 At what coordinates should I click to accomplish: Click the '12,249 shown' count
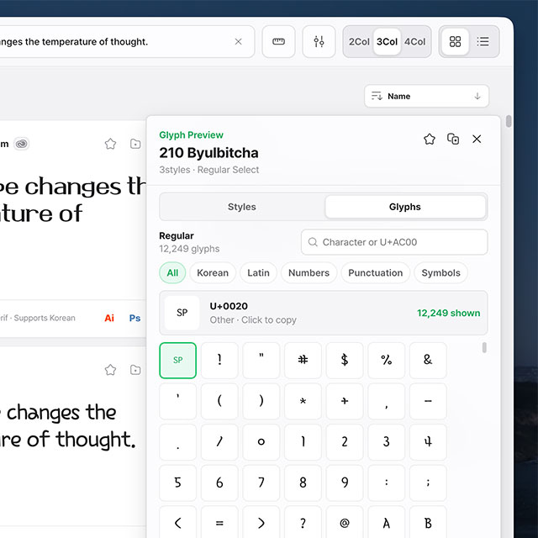tap(448, 313)
